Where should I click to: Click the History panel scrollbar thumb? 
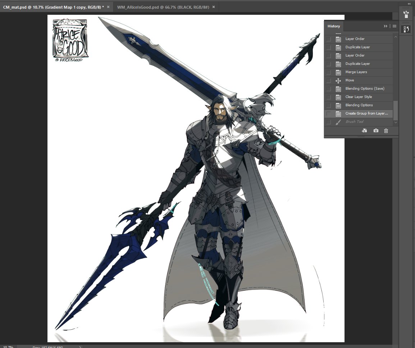pos(396,110)
